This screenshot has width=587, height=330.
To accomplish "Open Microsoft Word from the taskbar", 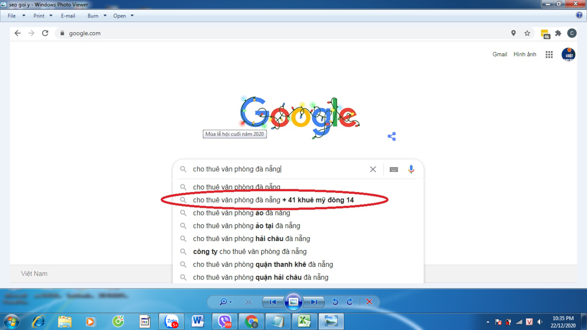I will (198, 322).
